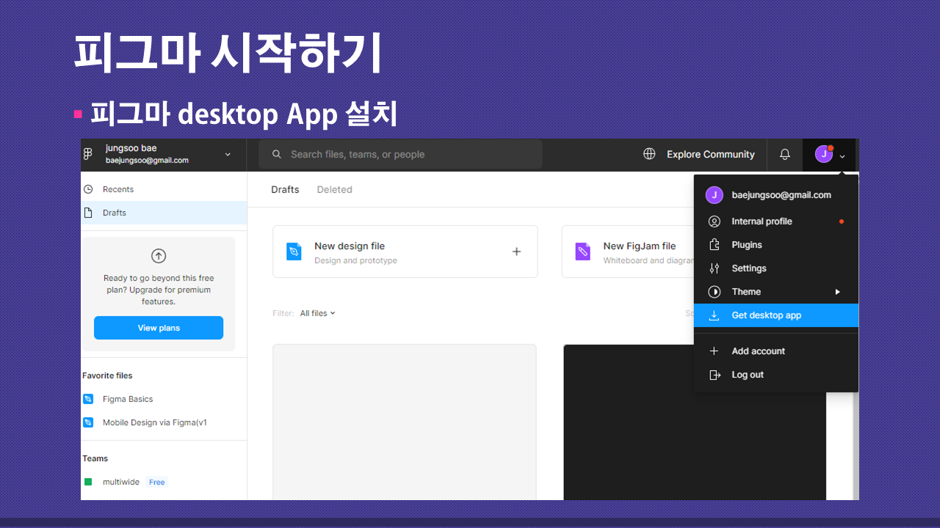The width and height of the screenshot is (940, 528).
Task: Click the View plans button
Action: coord(159,328)
